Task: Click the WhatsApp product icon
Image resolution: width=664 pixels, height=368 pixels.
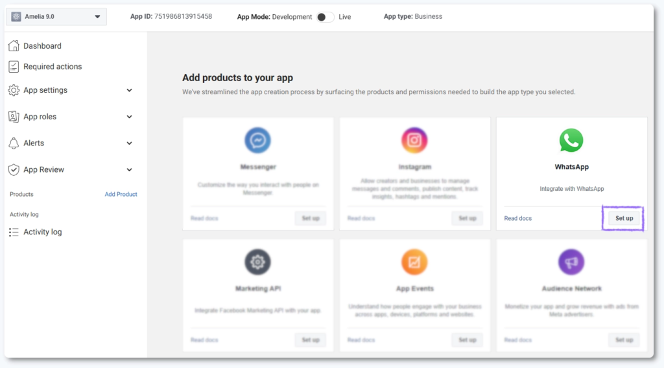Action: (x=571, y=140)
